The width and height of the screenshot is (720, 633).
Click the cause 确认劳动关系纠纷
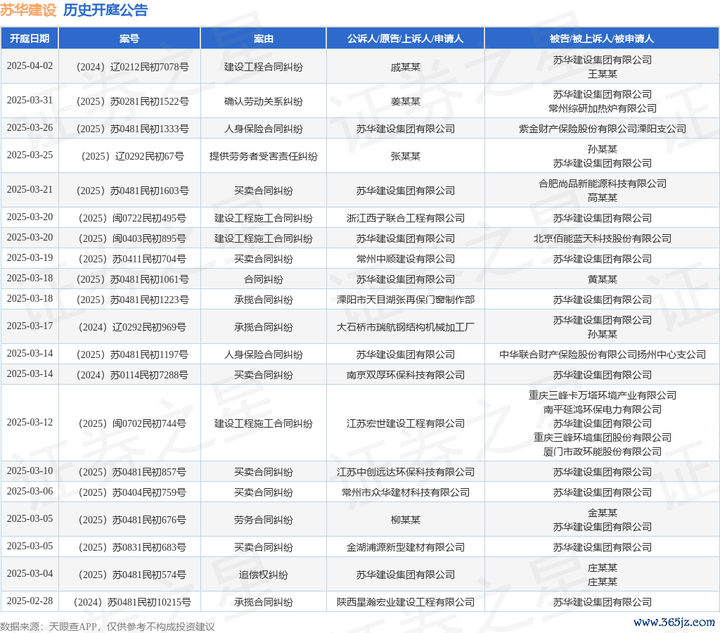pyautogui.click(x=264, y=101)
